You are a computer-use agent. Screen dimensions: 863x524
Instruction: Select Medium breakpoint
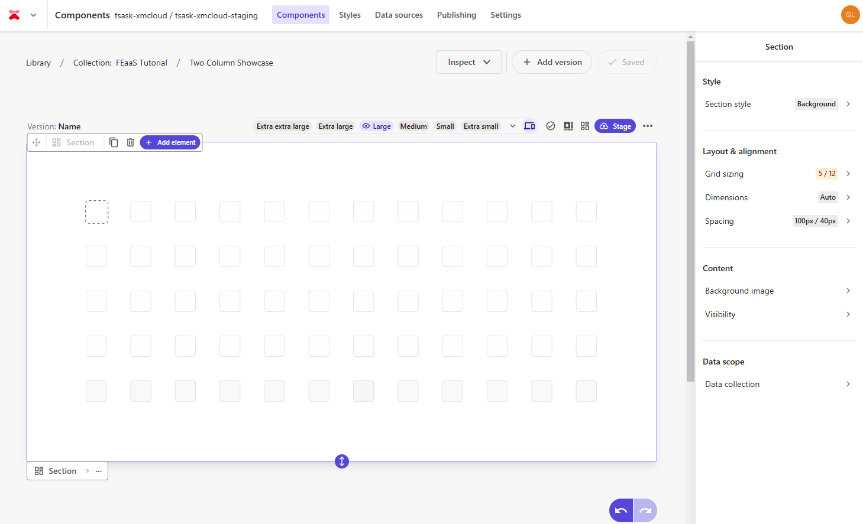[413, 126]
